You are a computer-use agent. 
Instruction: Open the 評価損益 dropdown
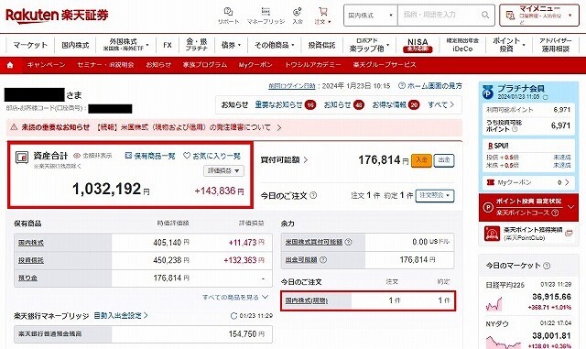[x=223, y=170]
